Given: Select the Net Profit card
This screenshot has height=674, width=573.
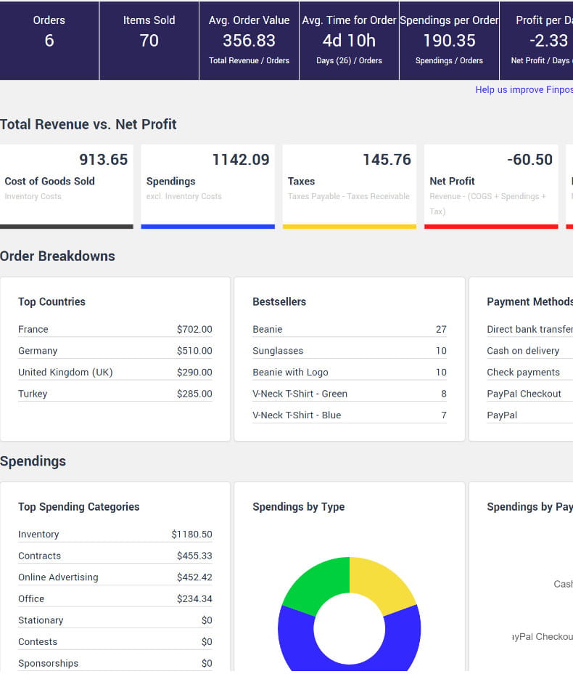Looking at the screenshot, I should coord(490,186).
